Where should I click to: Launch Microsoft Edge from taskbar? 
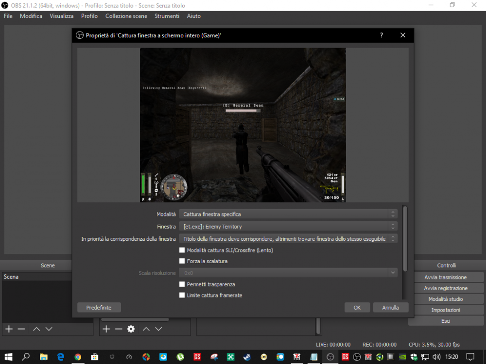click(61, 357)
